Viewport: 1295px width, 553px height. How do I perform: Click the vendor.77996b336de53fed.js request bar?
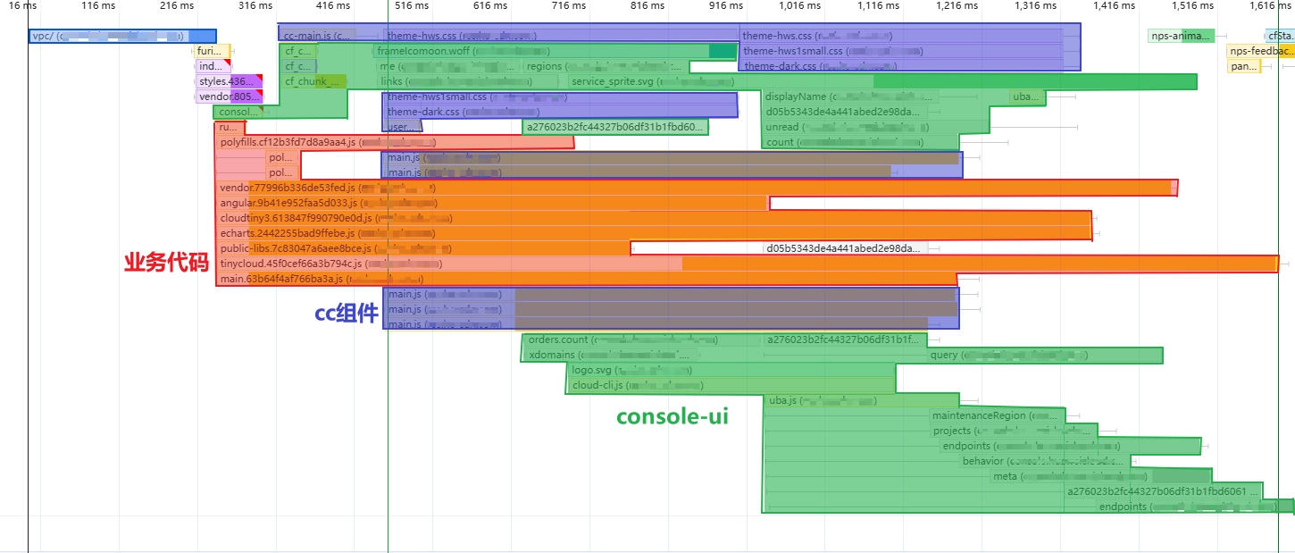(695, 188)
